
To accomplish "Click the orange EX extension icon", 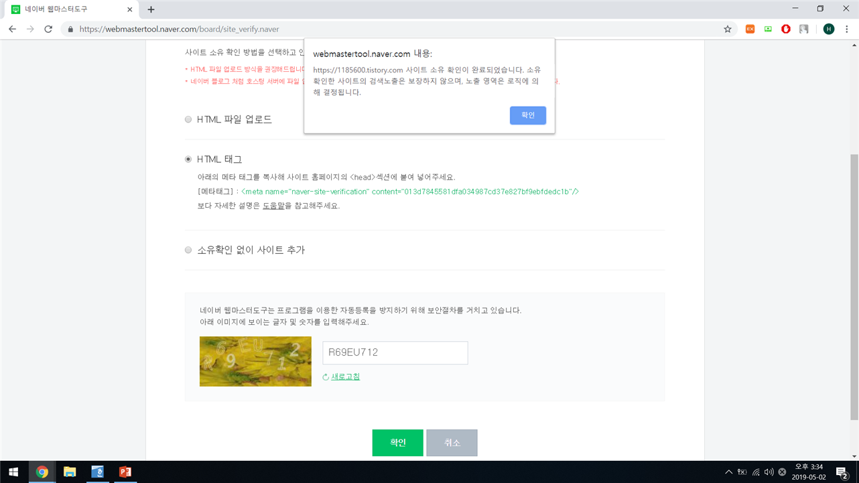I will pyautogui.click(x=750, y=29).
